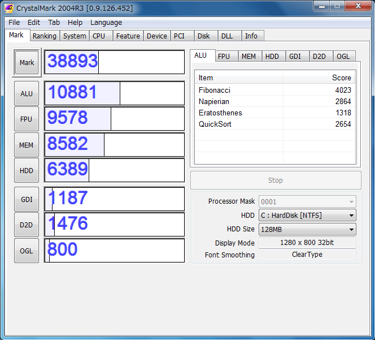Click the Font Smoothing ClearType field
The width and height of the screenshot is (375, 340).
(x=307, y=254)
